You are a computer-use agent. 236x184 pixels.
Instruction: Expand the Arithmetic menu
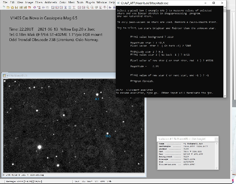pyautogui.click(x=50, y=2)
